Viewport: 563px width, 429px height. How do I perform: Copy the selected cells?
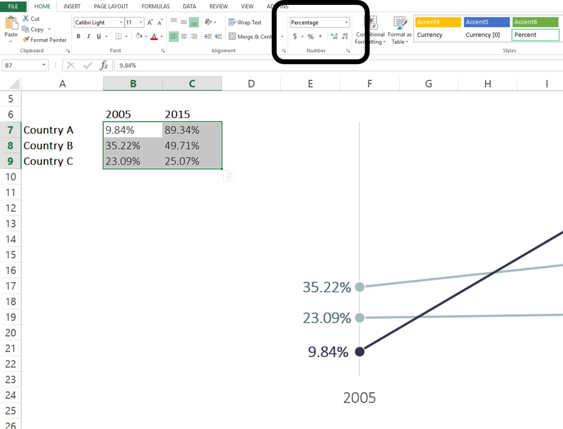click(32, 29)
